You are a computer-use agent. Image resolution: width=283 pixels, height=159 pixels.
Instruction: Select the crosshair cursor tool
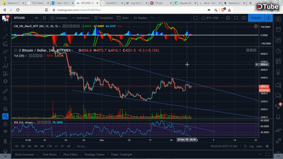(5, 29)
